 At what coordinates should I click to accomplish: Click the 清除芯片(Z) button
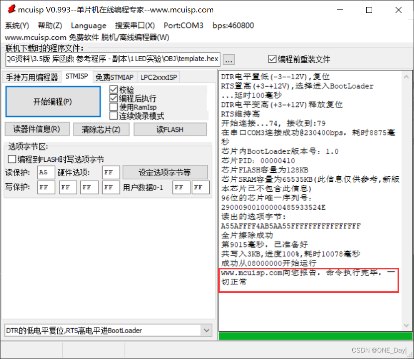point(101,129)
